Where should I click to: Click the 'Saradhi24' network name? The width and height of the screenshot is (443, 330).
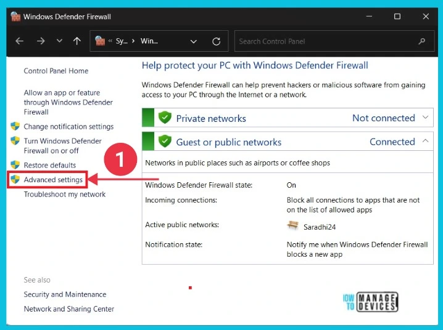point(320,227)
